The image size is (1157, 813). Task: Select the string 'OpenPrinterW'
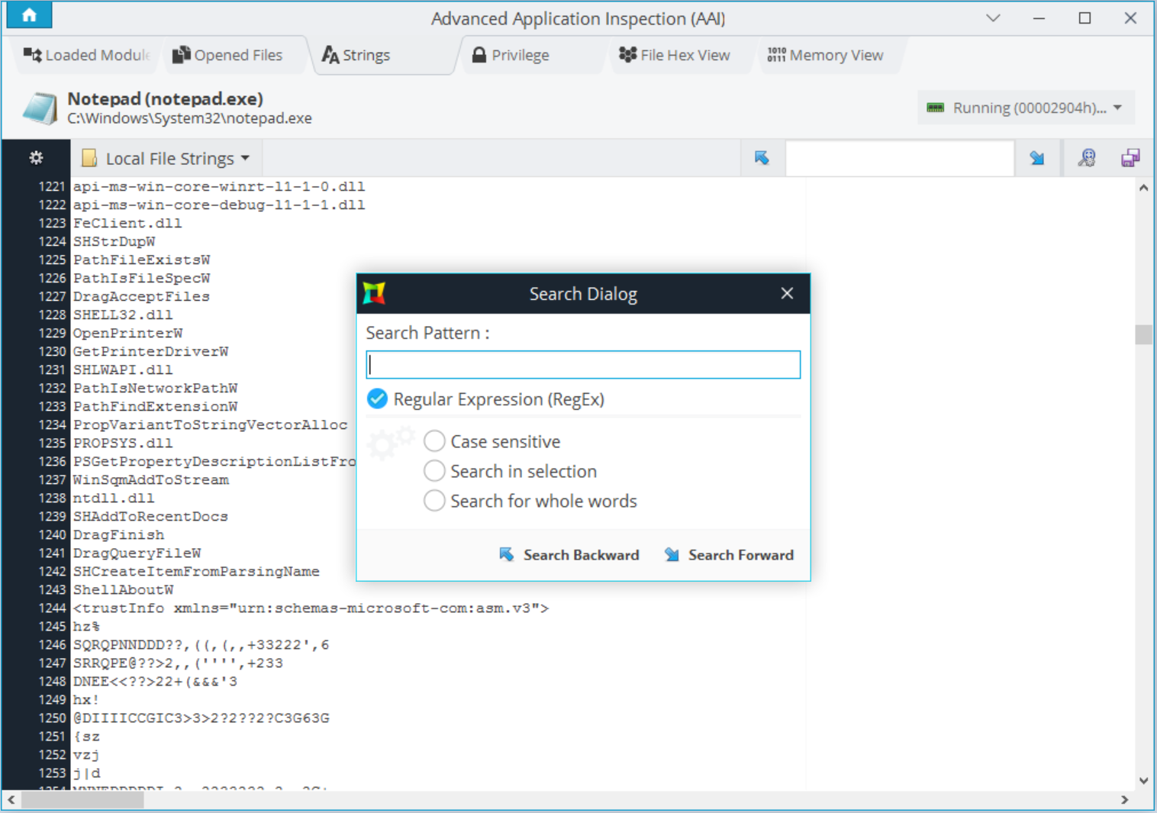[127, 333]
